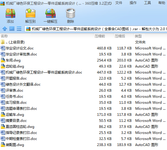Open the 工具 menu
This screenshot has height=150, width=167.
(147, 3)
